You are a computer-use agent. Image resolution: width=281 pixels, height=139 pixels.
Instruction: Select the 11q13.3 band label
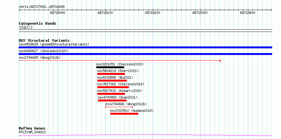(x=26, y=27)
